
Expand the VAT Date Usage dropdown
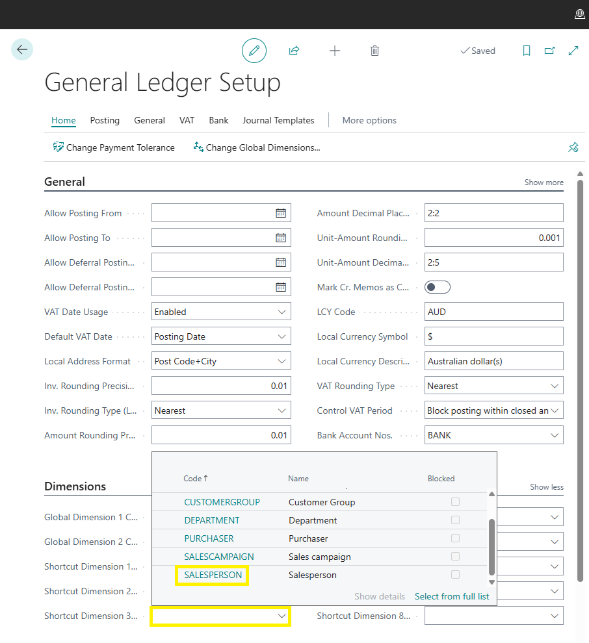[x=281, y=312]
